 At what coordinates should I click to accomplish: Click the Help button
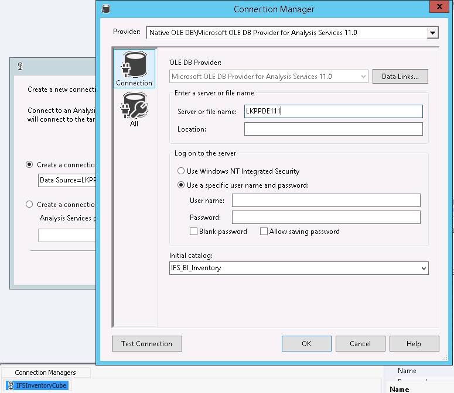coord(414,344)
